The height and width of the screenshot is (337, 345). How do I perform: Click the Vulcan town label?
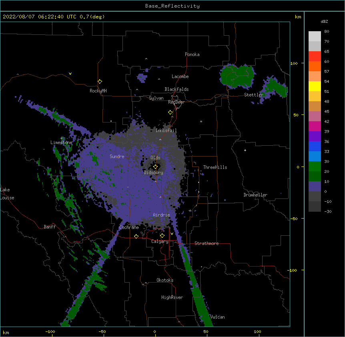coord(218,317)
